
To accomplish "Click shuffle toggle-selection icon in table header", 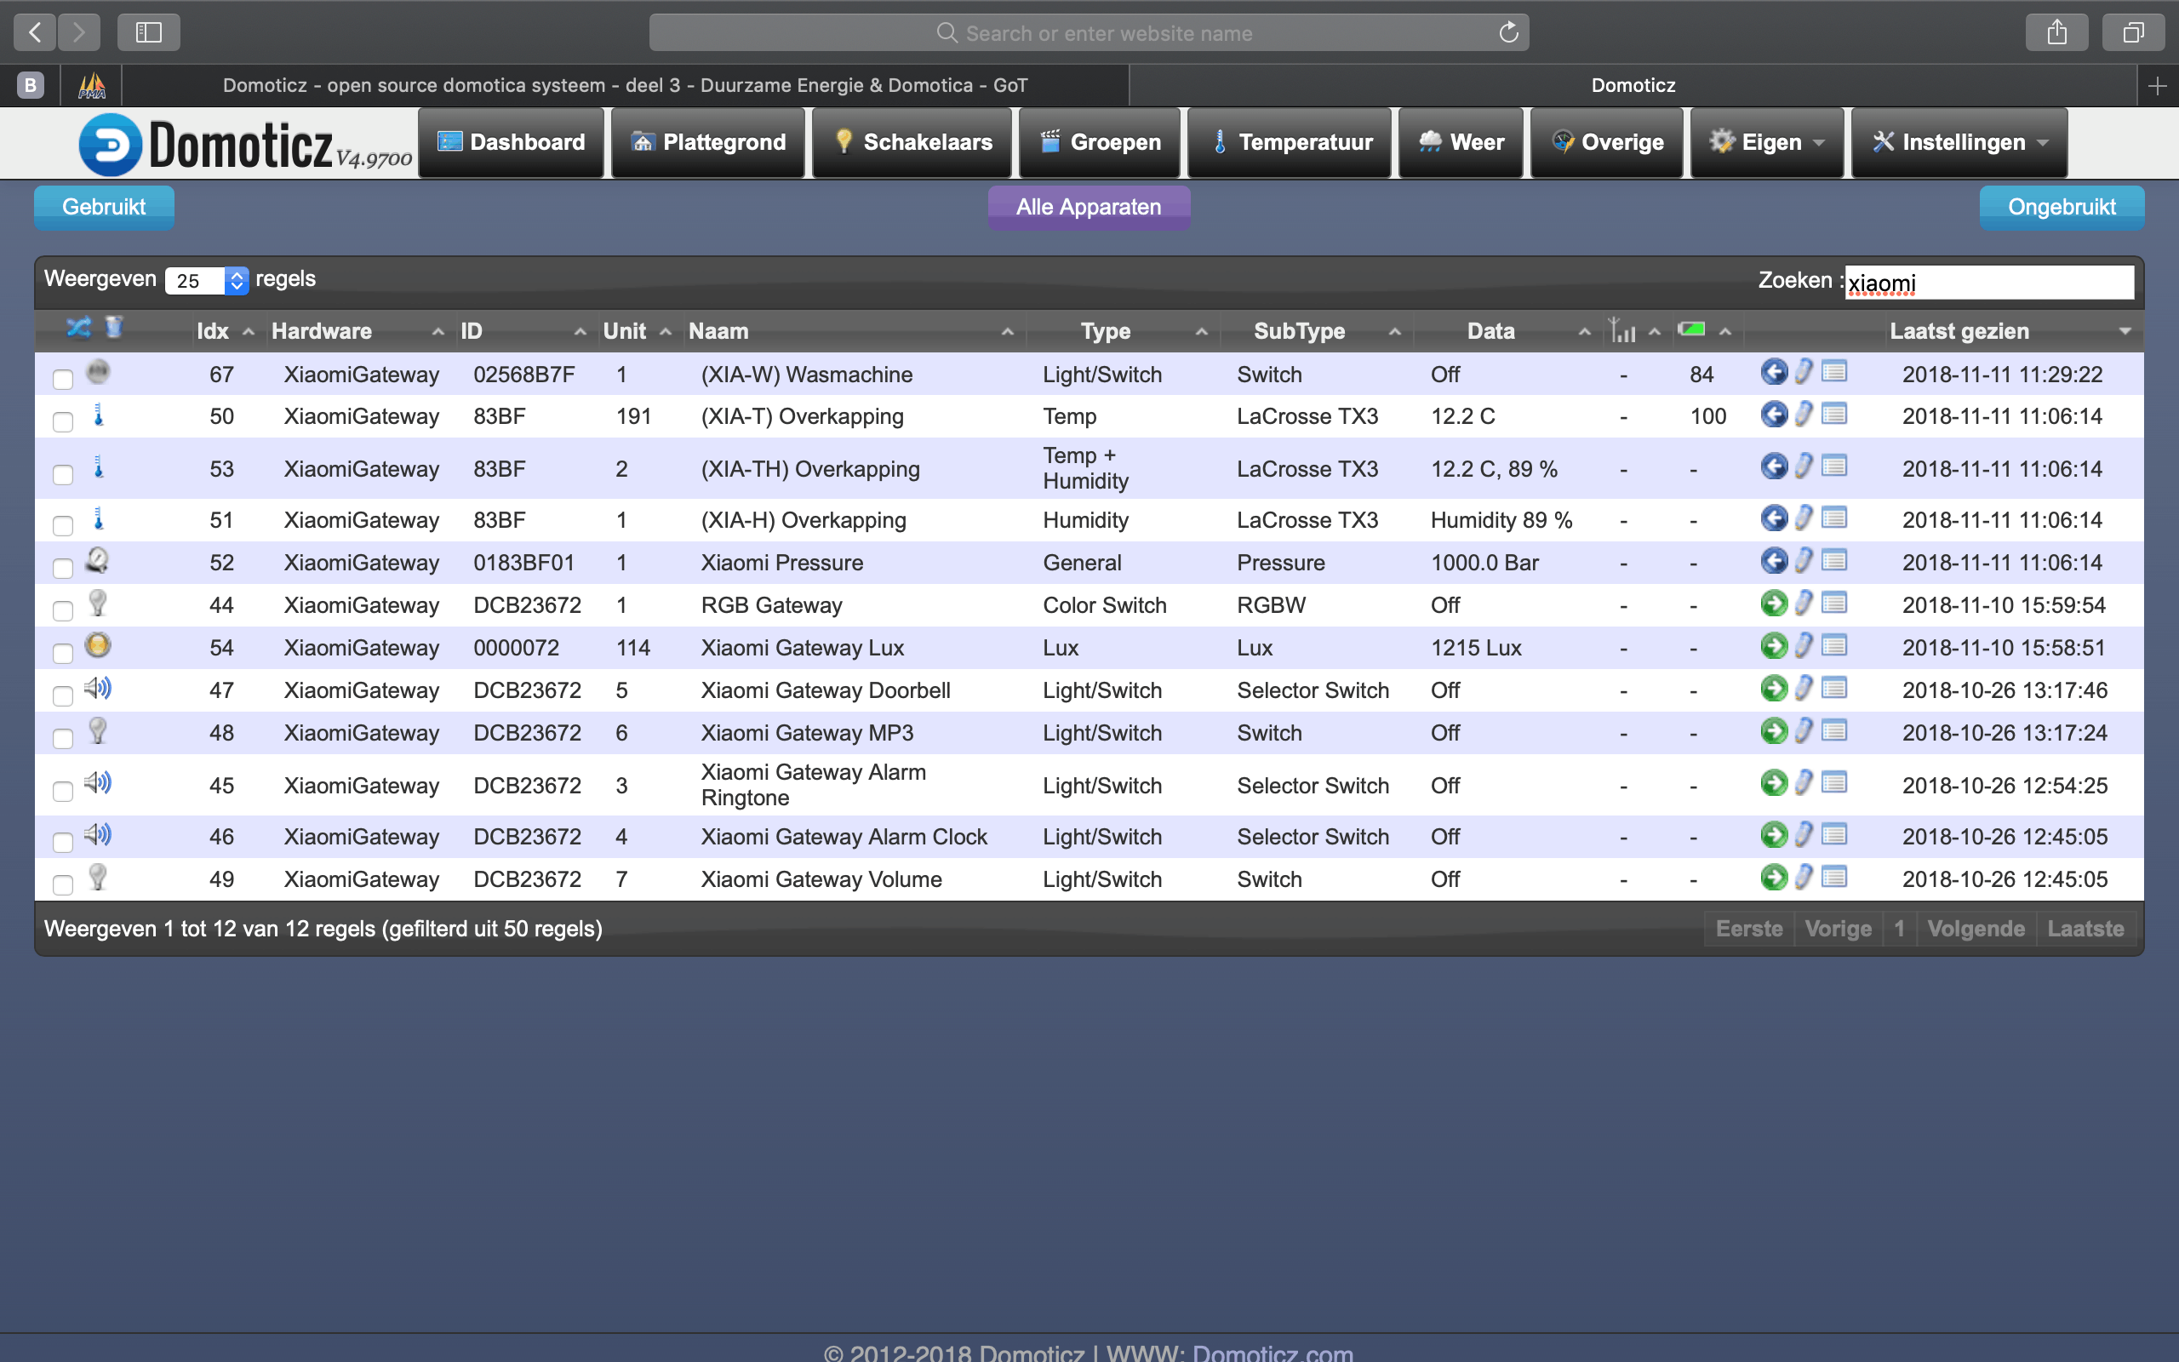I will pyautogui.click(x=78, y=328).
